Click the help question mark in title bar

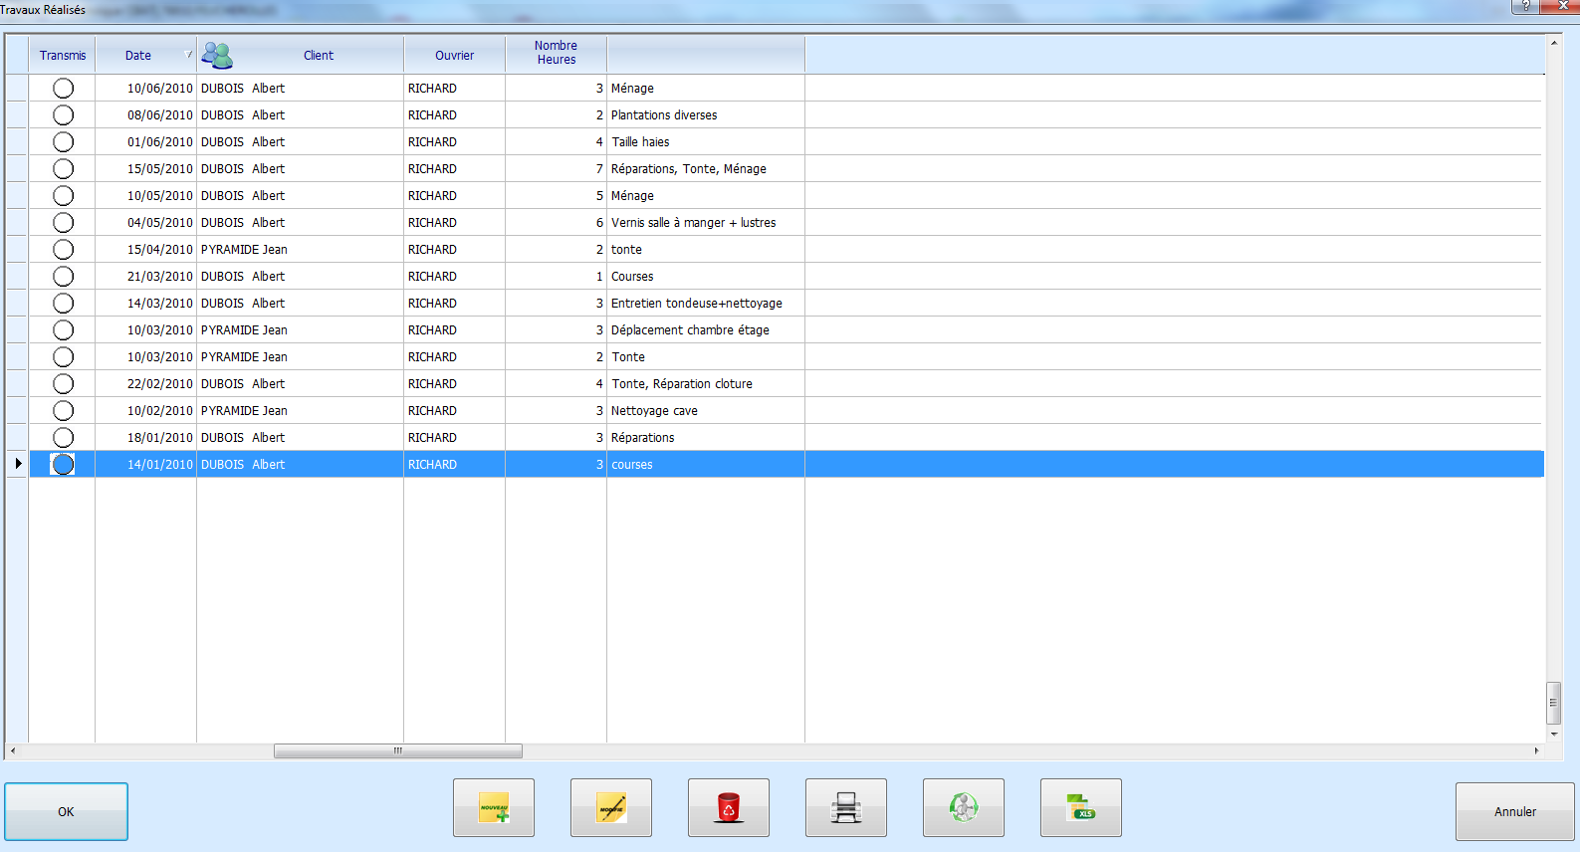(1525, 6)
